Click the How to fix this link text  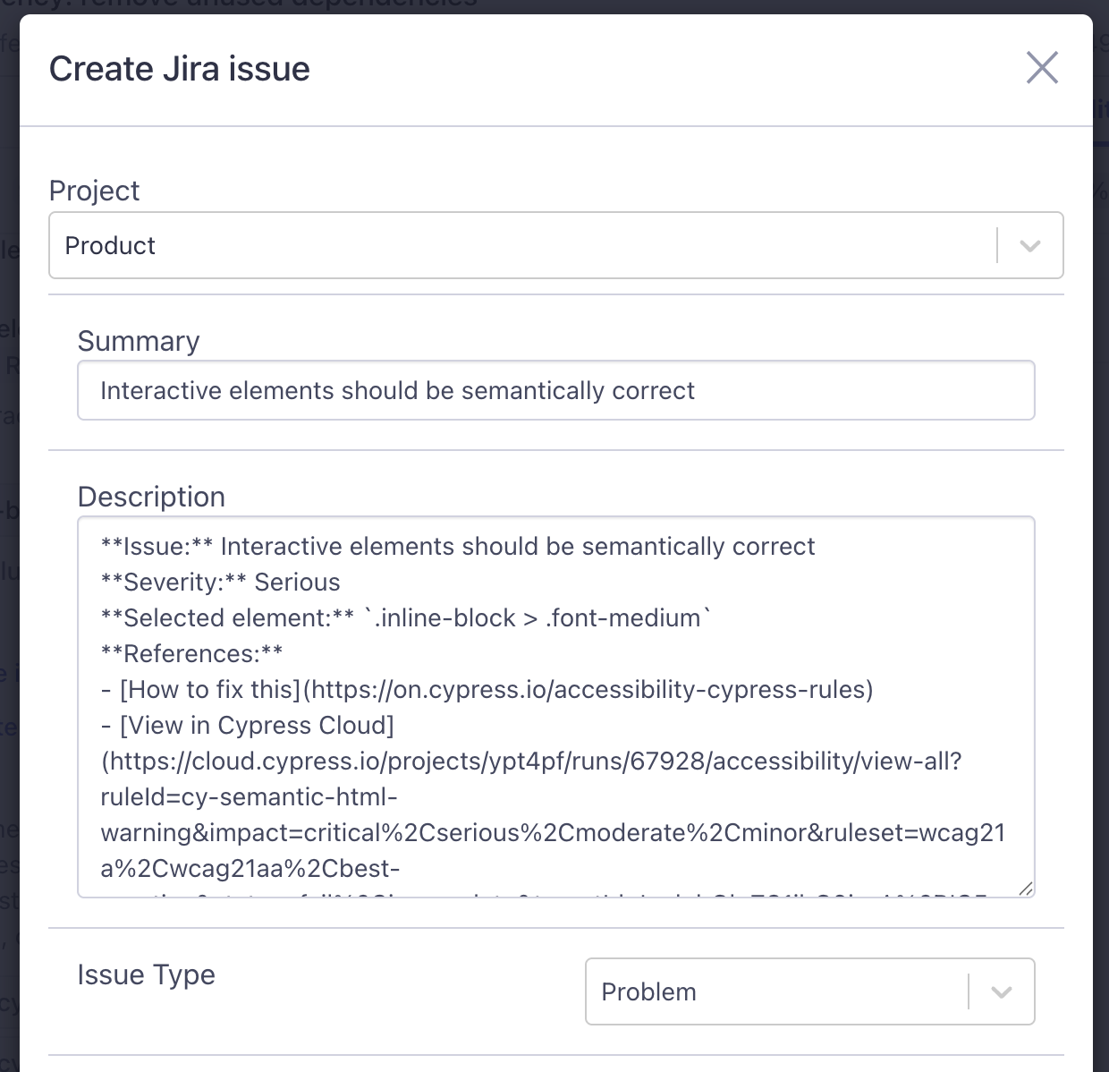[x=201, y=689]
